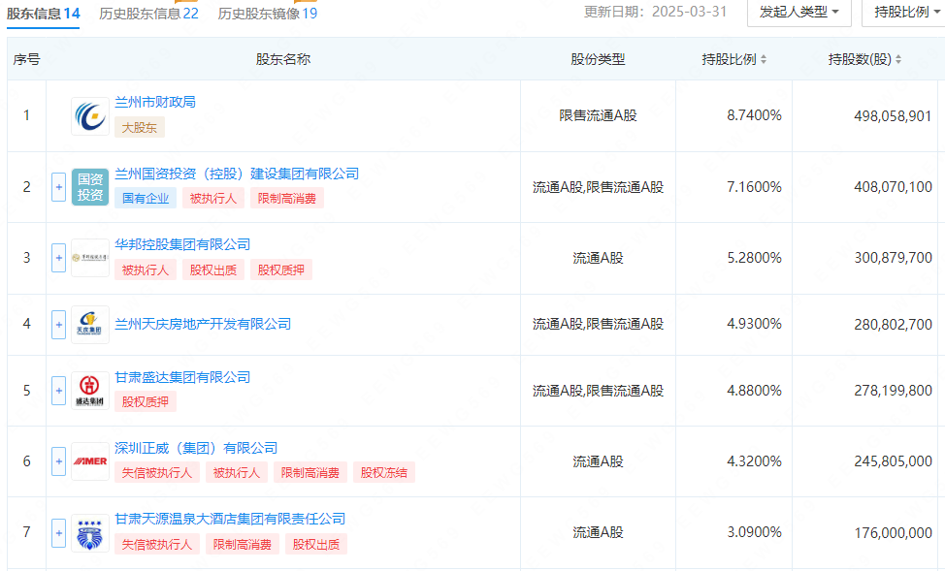The height and width of the screenshot is (571, 945).
Task: Click the AMER 正威 logo
Action: click(x=90, y=461)
